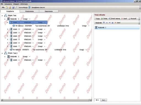Click Usuń in the Trasa toolbar
Screen dimensions: 141x105
124,19
